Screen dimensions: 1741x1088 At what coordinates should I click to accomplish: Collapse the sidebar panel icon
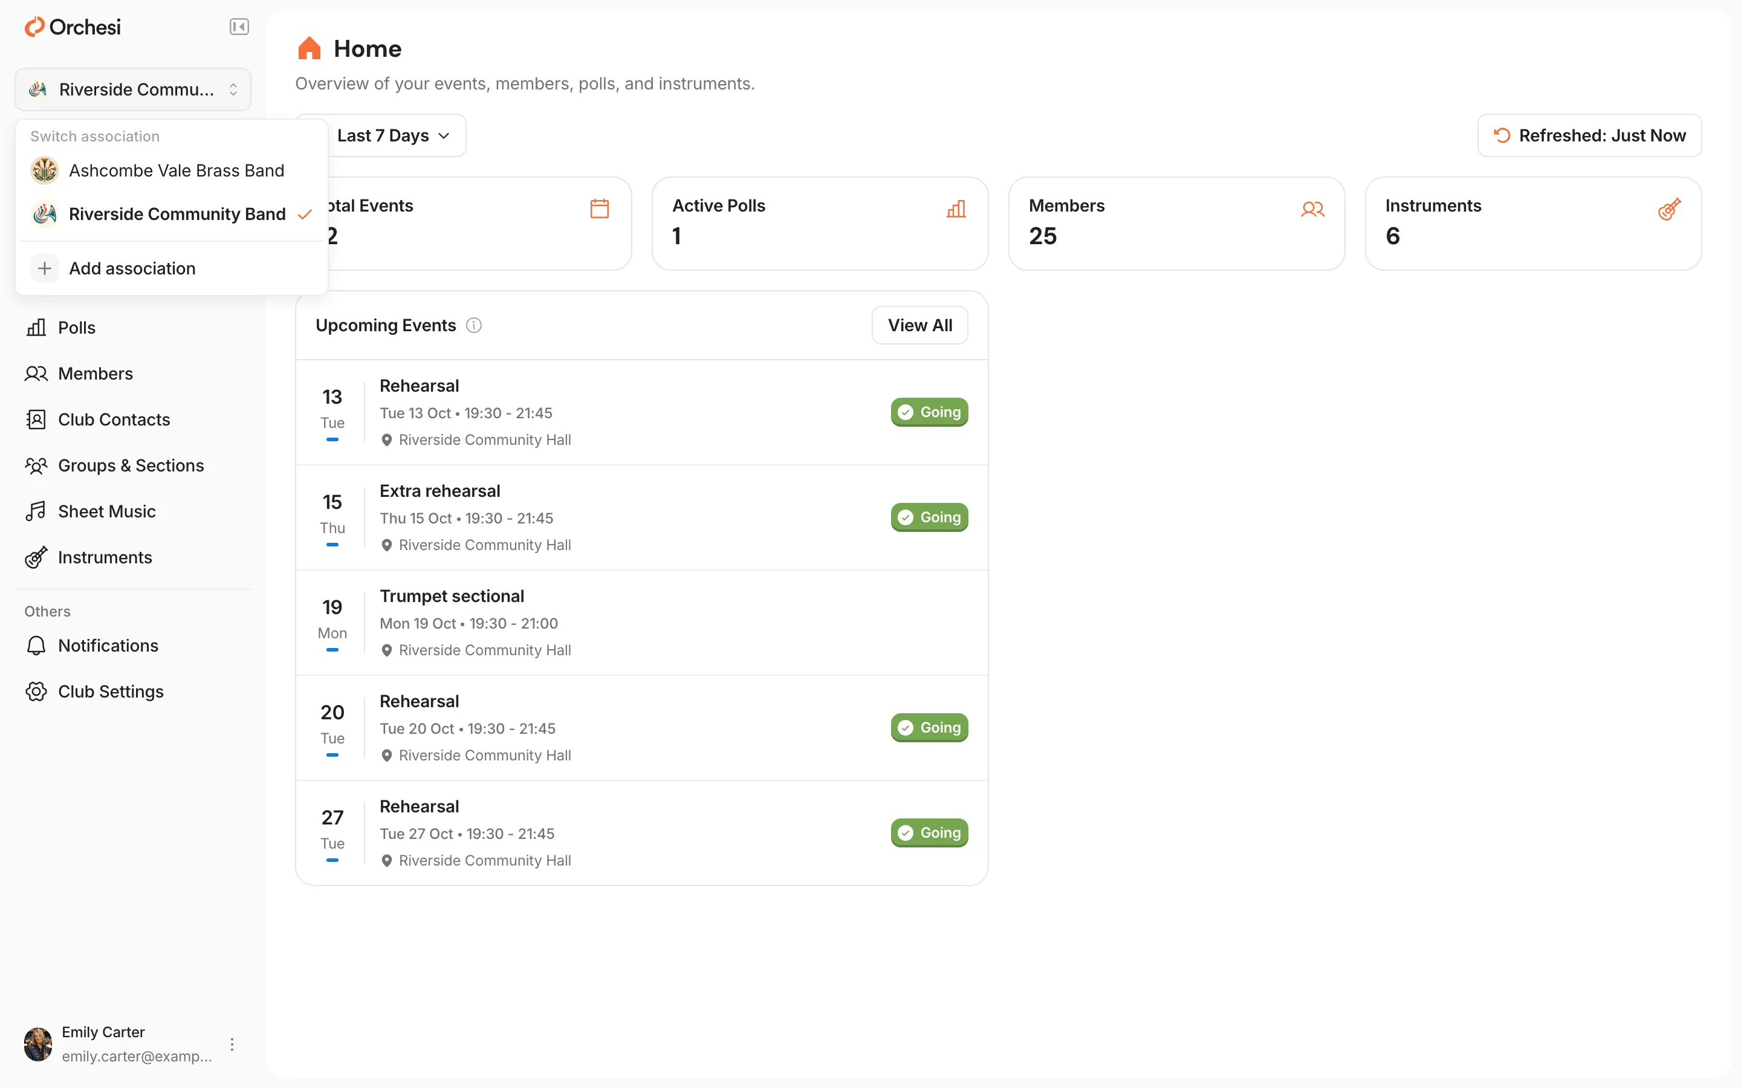[x=239, y=27]
